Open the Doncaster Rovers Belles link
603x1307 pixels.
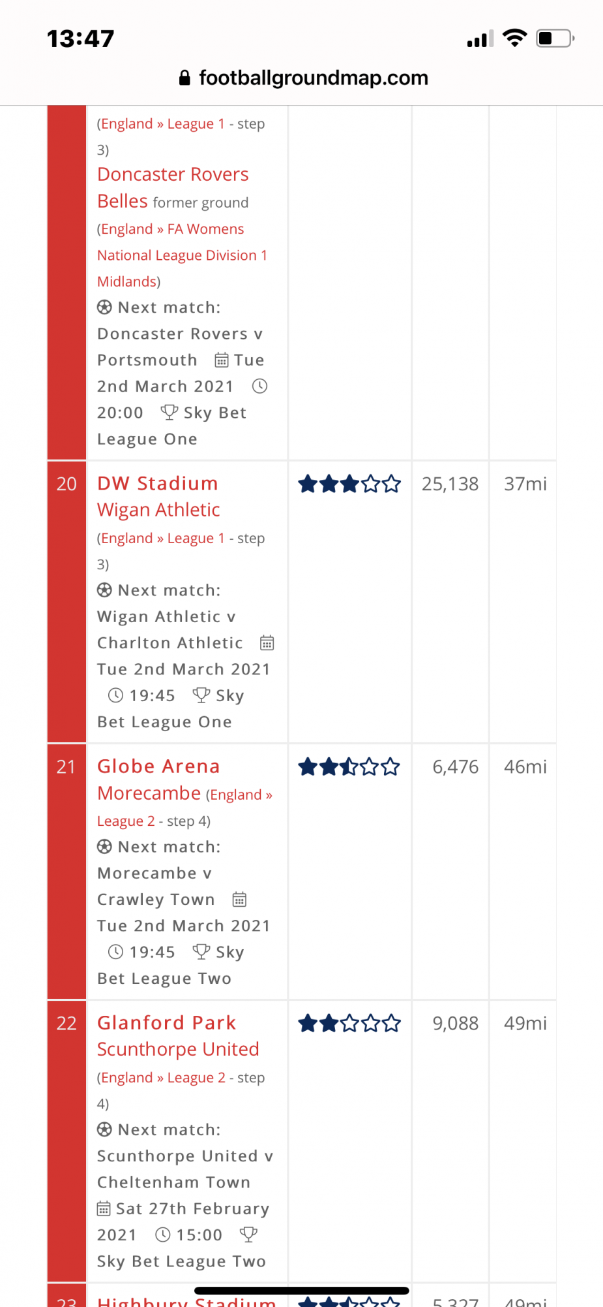(173, 188)
